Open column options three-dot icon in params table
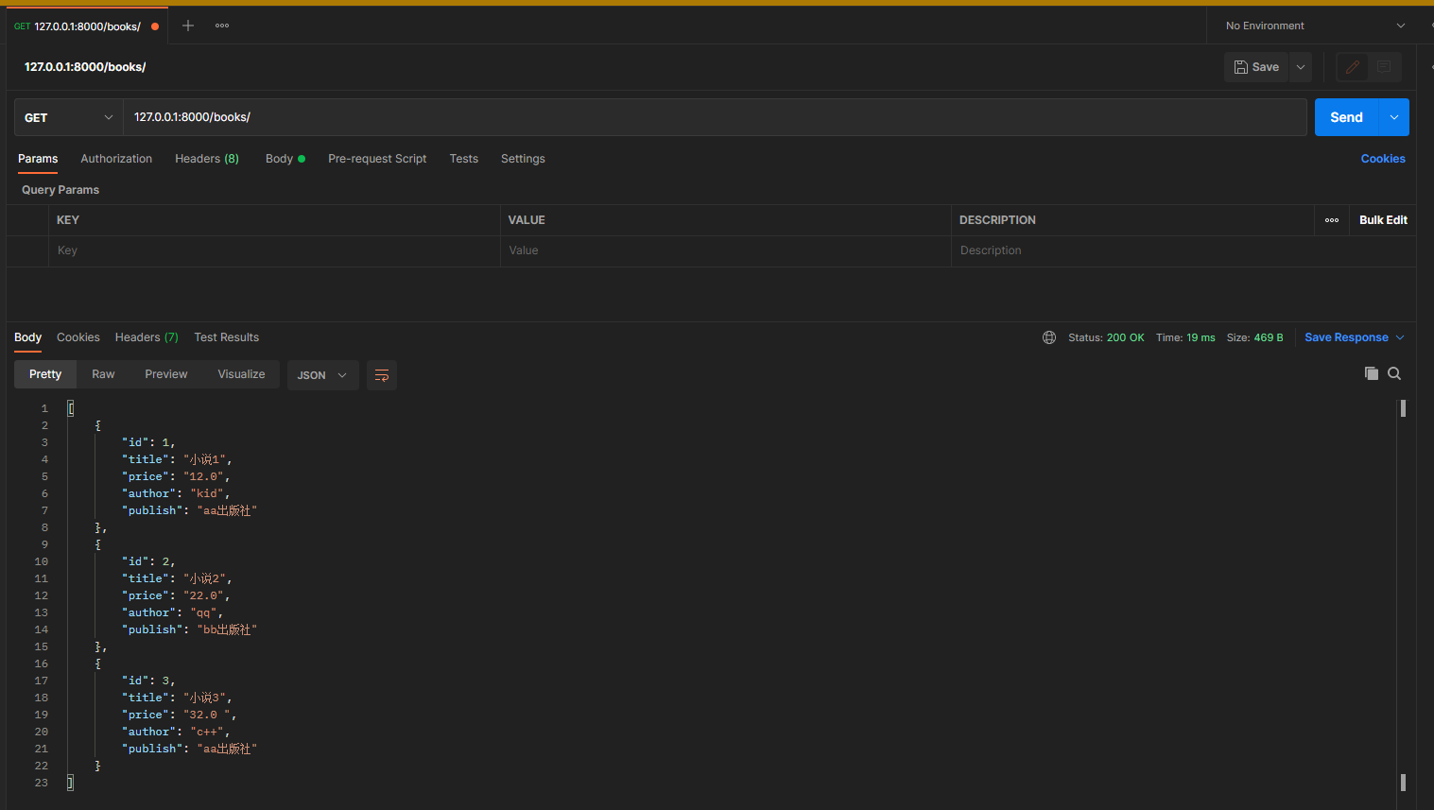Screen dimensions: 1434x810 pos(1332,220)
